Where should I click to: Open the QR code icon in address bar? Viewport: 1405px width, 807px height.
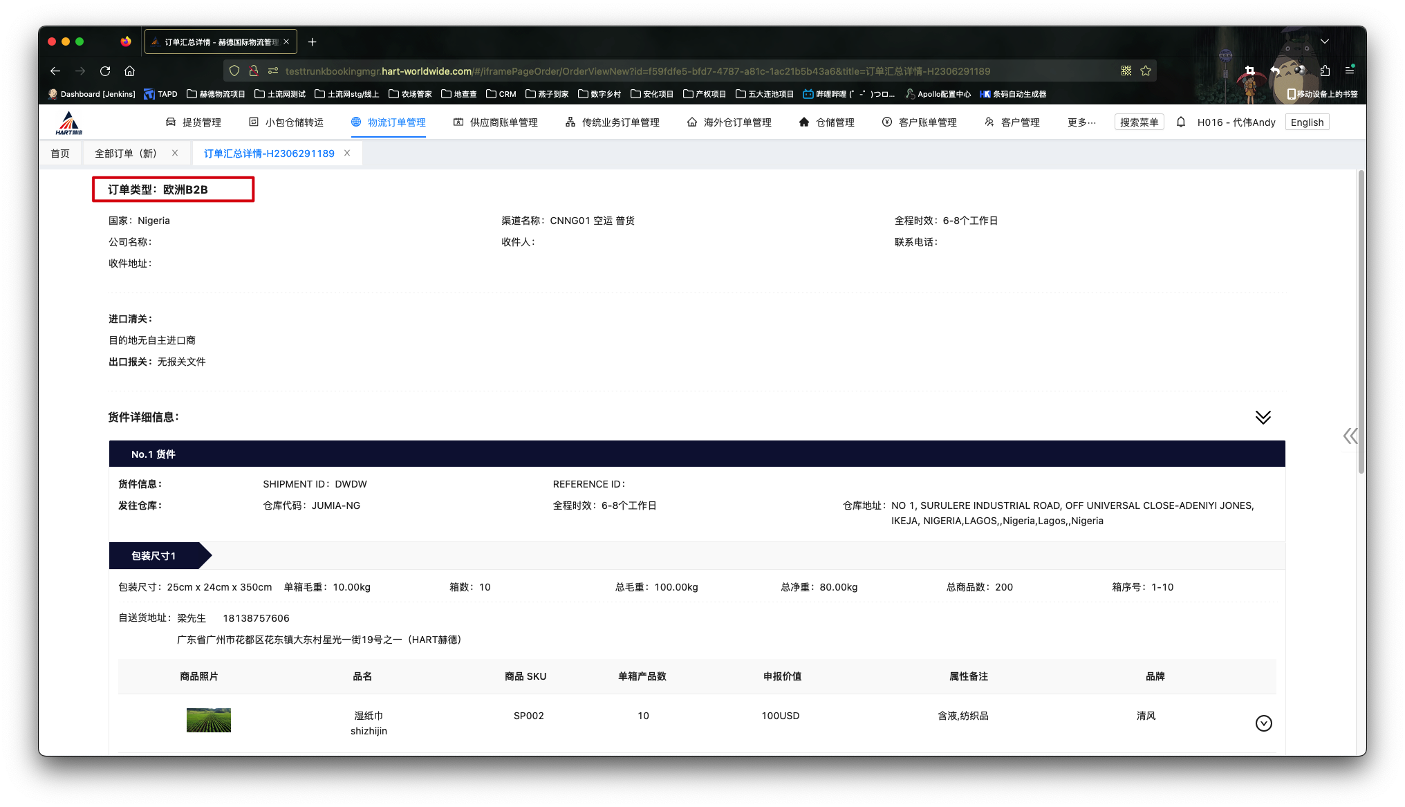click(1126, 71)
